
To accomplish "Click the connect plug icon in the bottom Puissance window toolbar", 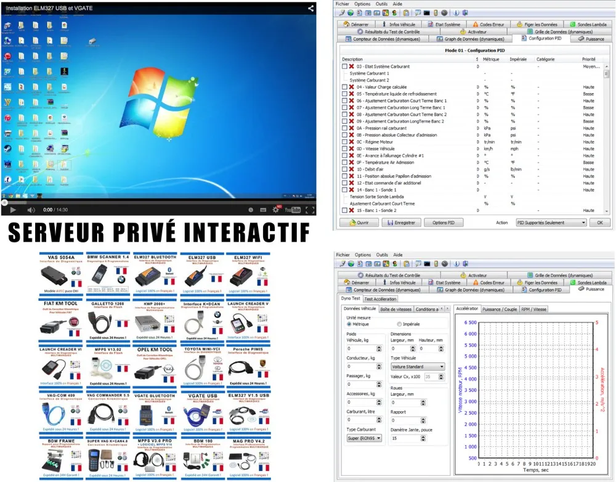I will (x=343, y=264).
